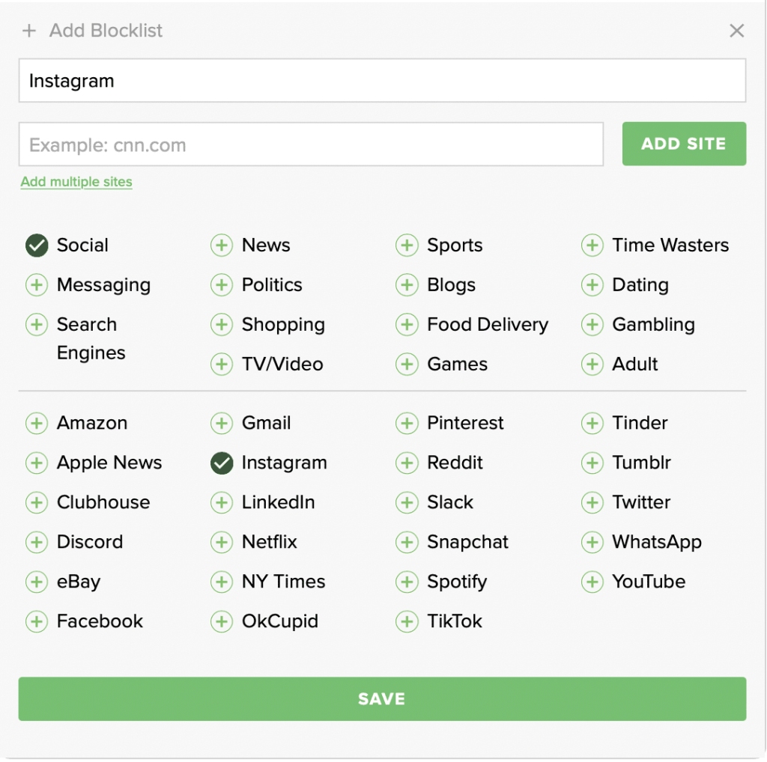This screenshot has width=767, height=762.
Task: Toggle the Shopping category on
Action: [222, 325]
